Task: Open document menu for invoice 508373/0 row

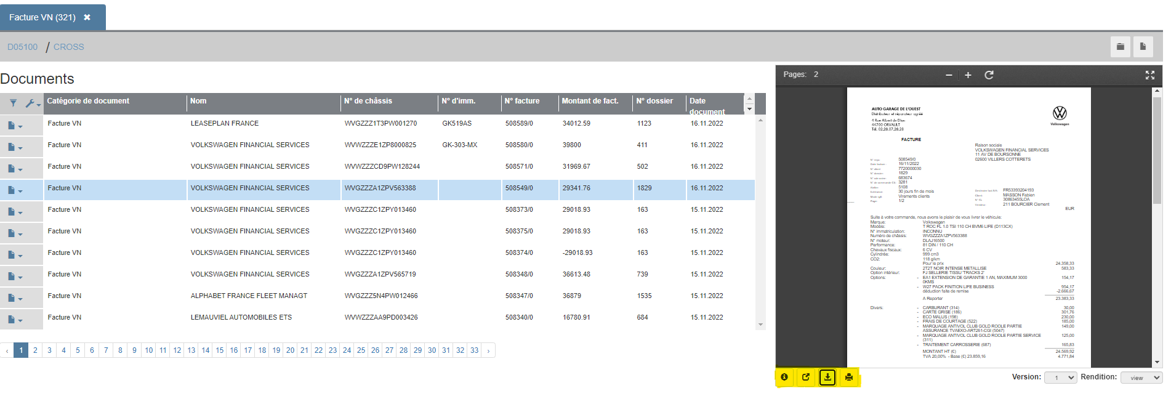Action: tap(15, 212)
